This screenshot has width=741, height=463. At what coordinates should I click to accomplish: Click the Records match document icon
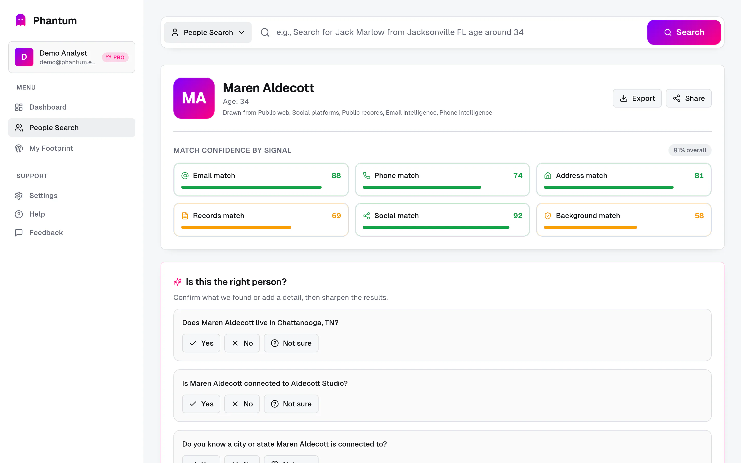coord(185,216)
